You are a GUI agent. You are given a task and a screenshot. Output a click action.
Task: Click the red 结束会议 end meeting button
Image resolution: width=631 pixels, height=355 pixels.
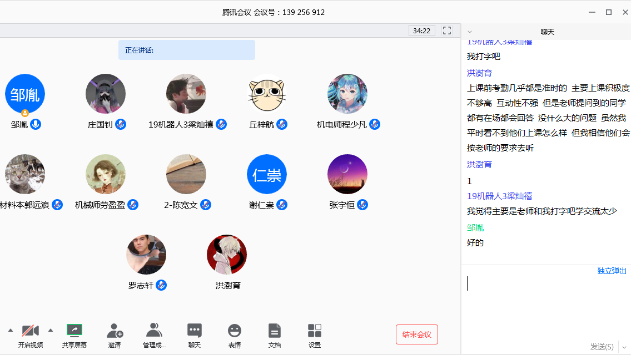click(416, 334)
